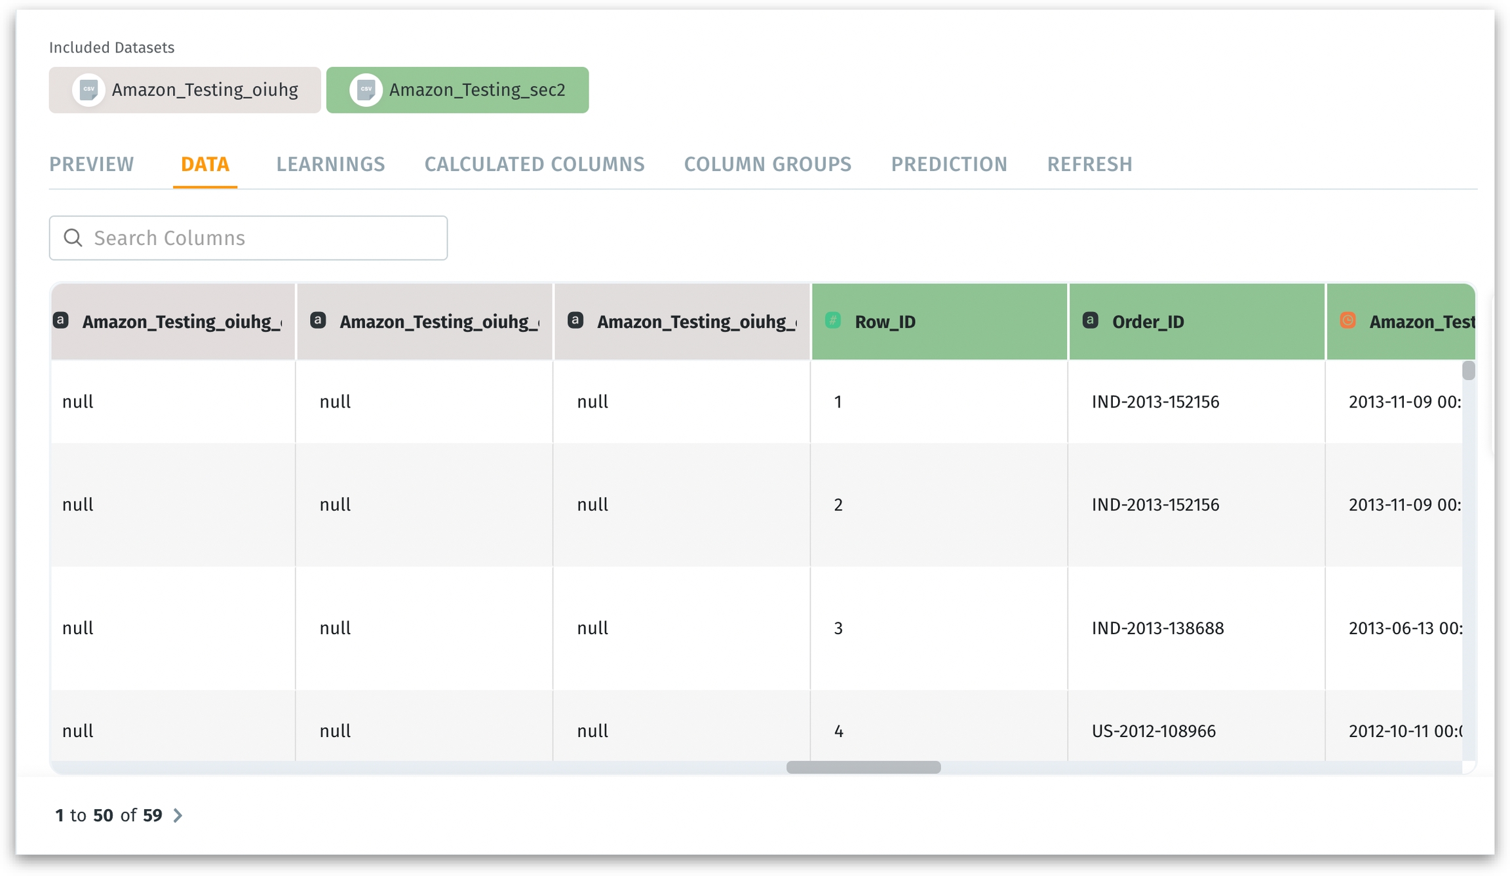Select the COLUMN GROUPS tab
Image resolution: width=1510 pixels, height=876 pixels.
coord(767,164)
